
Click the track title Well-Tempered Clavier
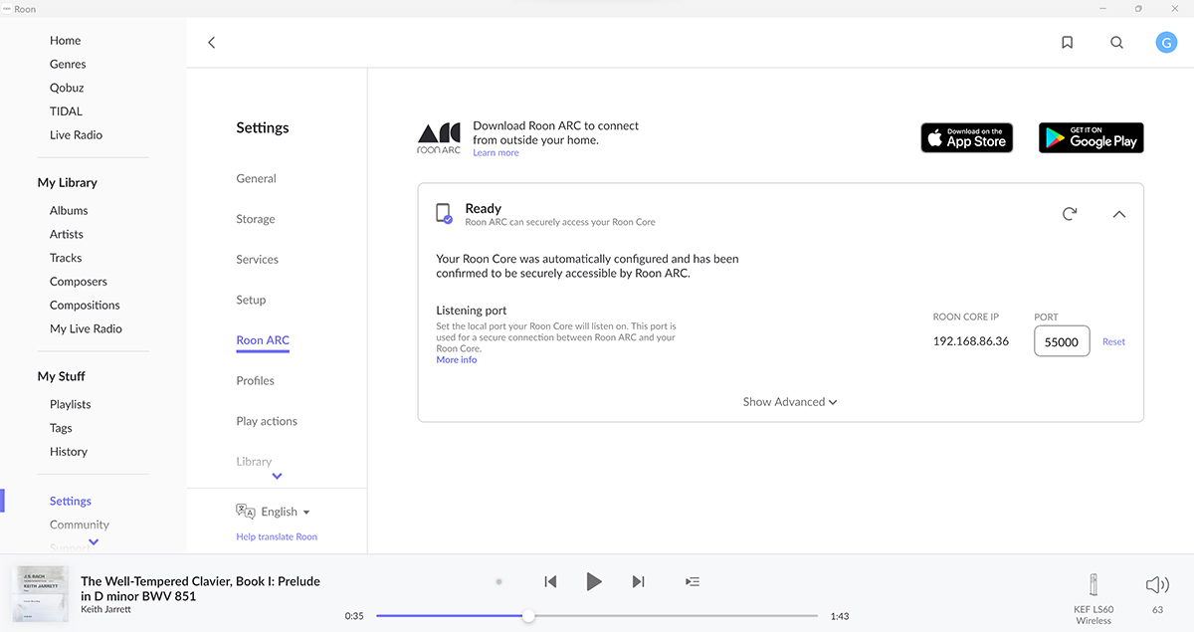pos(200,588)
